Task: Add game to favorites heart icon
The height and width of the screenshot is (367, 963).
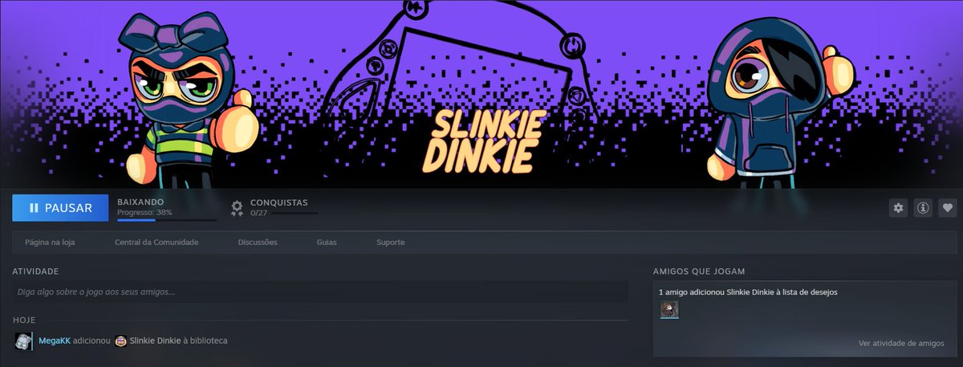Action: 948,208
